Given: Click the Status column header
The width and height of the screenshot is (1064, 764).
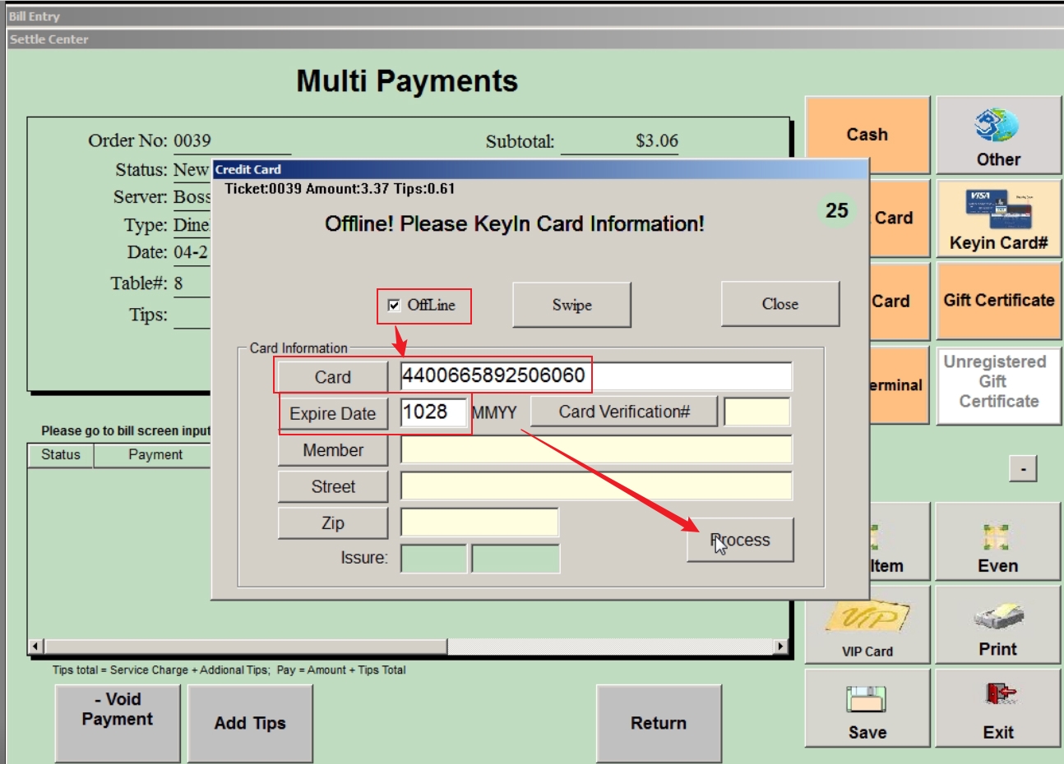Looking at the screenshot, I should pos(61,455).
